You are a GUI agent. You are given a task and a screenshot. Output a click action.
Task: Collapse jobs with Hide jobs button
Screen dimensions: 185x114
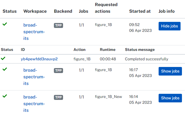click(x=169, y=26)
